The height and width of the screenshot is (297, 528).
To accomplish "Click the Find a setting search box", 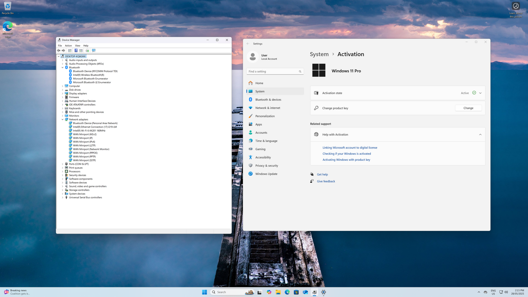I will click(x=273, y=71).
